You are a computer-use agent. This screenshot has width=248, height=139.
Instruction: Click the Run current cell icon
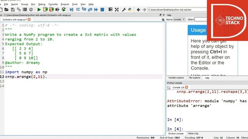pyautogui.click(x=45, y=10)
